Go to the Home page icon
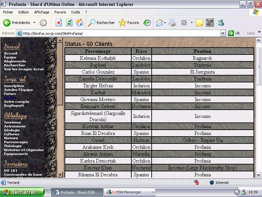This screenshot has width=262, height=197. click(79, 23)
